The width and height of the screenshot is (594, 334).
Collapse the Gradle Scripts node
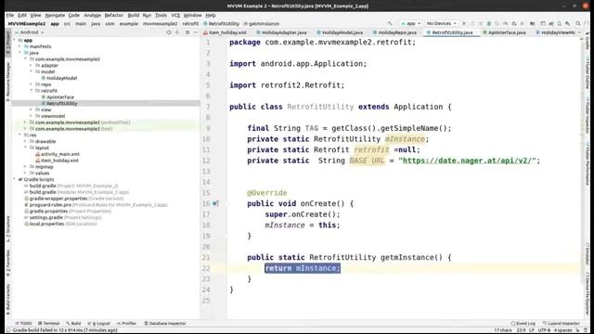(x=15, y=179)
